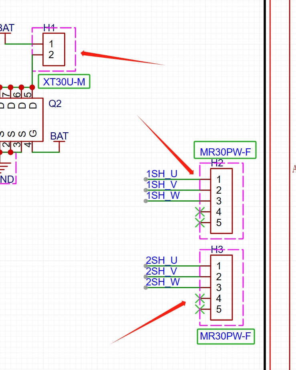Click the H1 designator text
Screen dimensions: 296x370
click(49, 28)
